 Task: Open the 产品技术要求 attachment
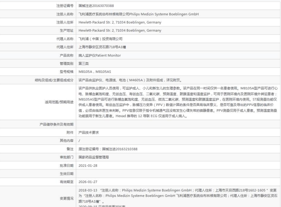point(88,133)
